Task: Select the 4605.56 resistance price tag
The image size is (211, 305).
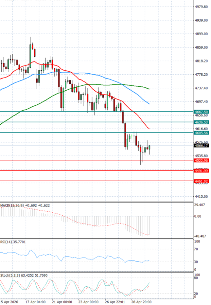Action: click(202, 133)
